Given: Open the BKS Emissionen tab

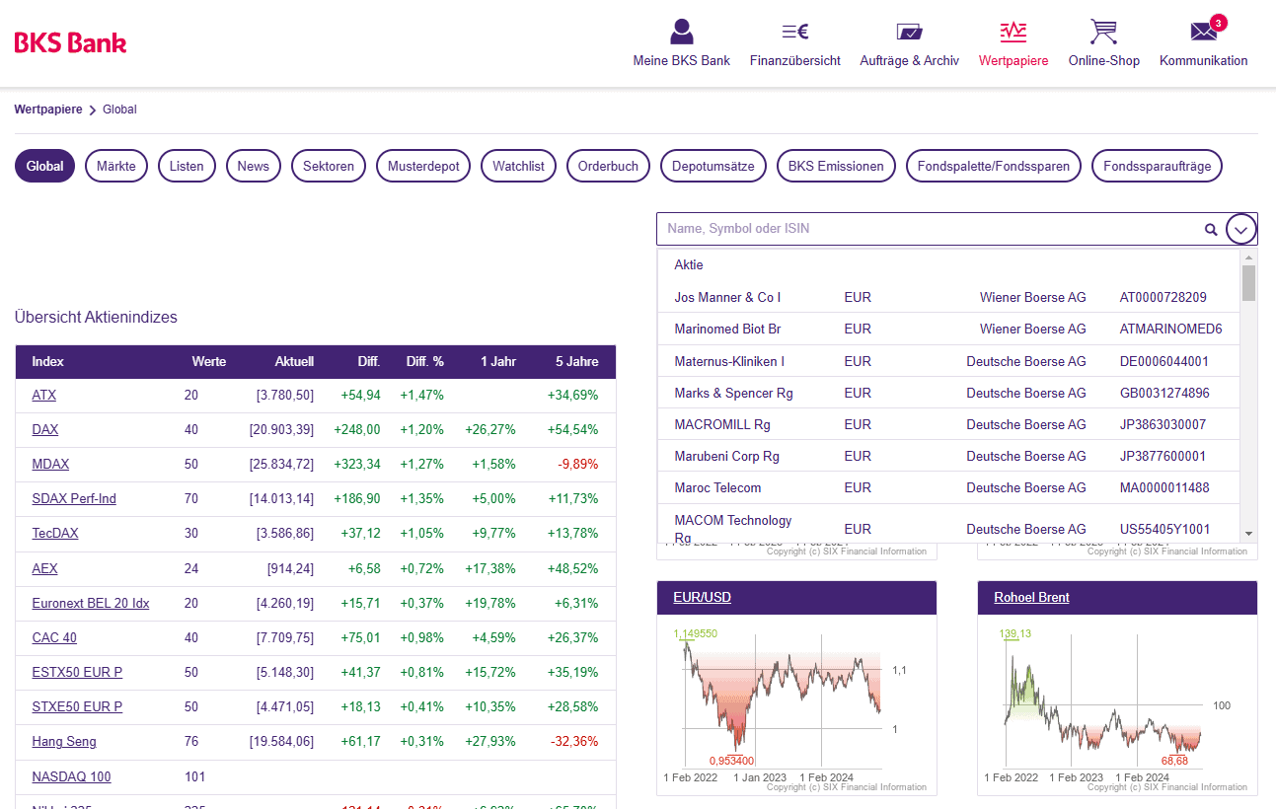Looking at the screenshot, I should tap(836, 166).
